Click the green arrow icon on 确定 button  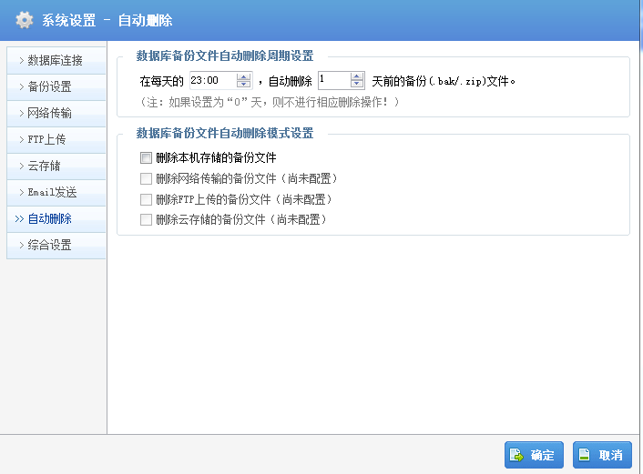(x=516, y=455)
